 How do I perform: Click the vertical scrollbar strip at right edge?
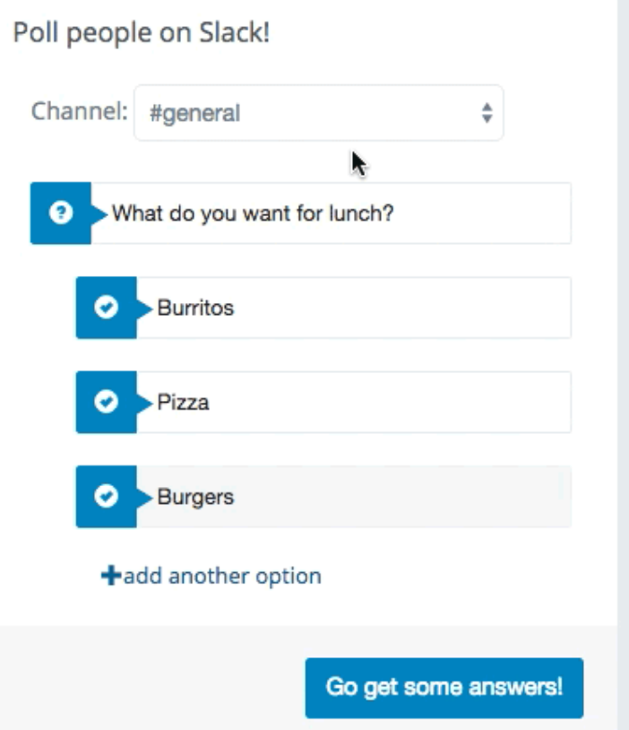click(623, 365)
